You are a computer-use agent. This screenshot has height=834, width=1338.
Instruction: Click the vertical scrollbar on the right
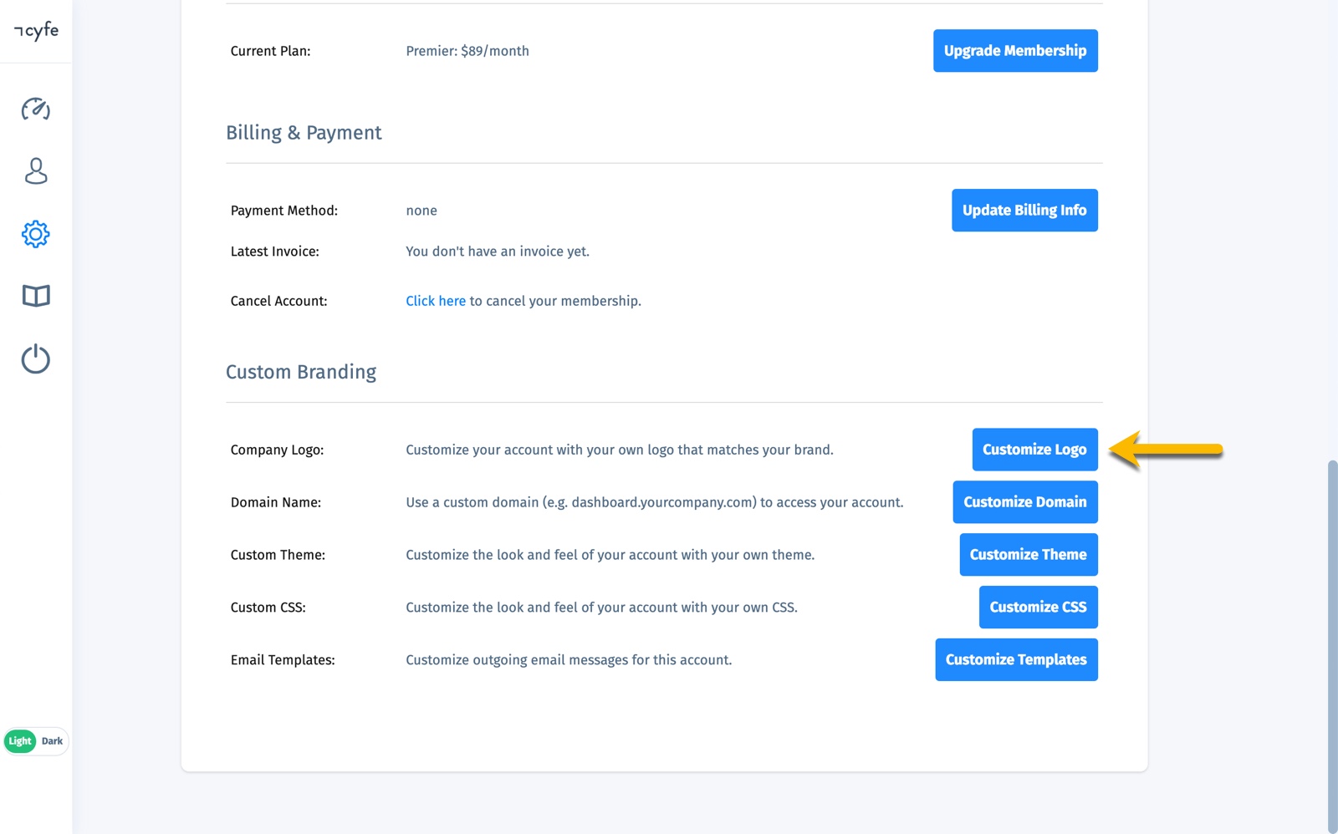[1331, 585]
